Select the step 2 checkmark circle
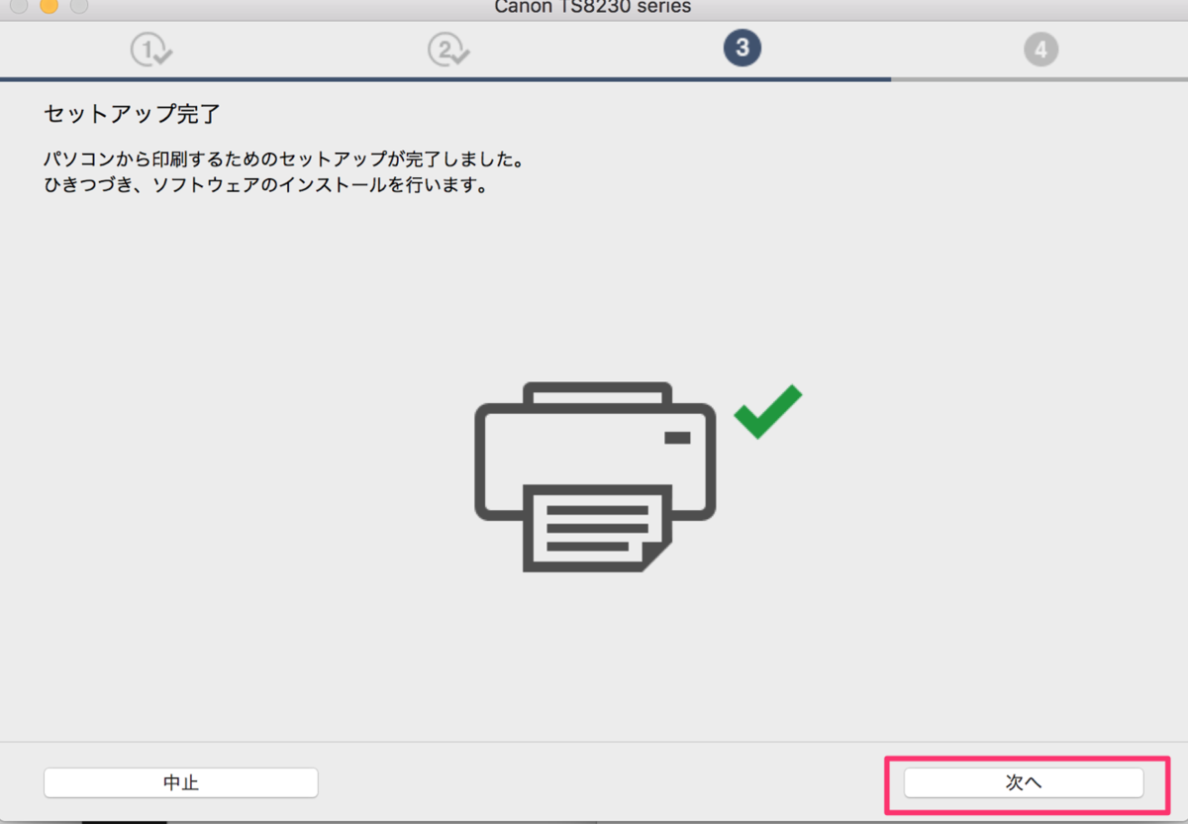Screen dimensions: 1188x824 point(448,48)
